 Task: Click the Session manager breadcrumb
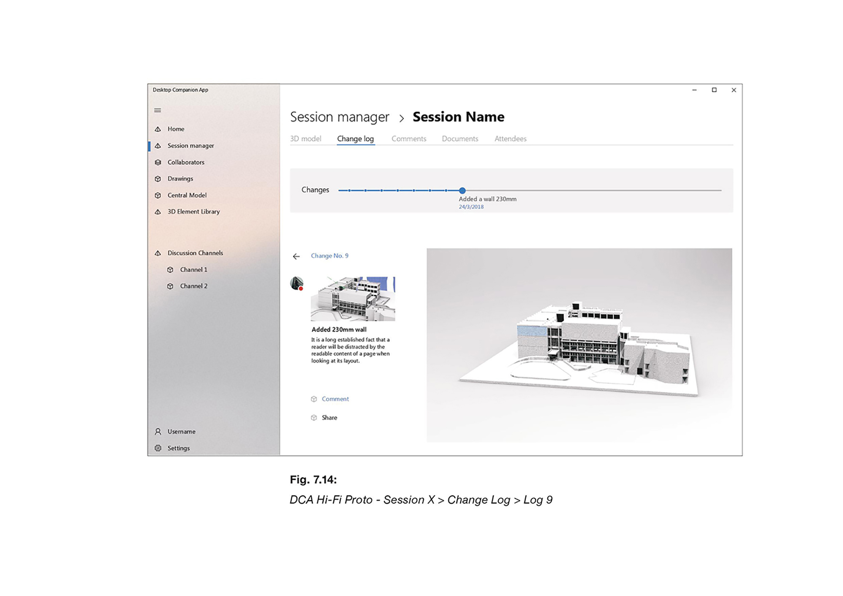[x=340, y=117]
